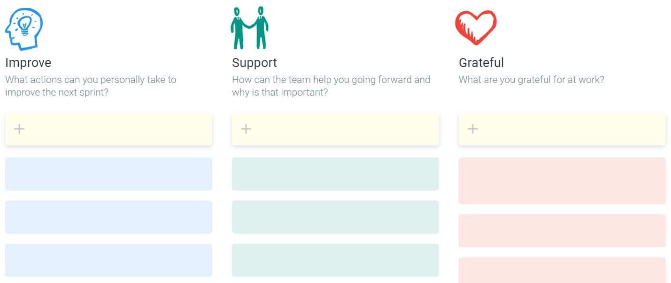Click the 'How can the team help you' description
Image resolution: width=671 pixels, height=283 pixels.
click(x=331, y=86)
